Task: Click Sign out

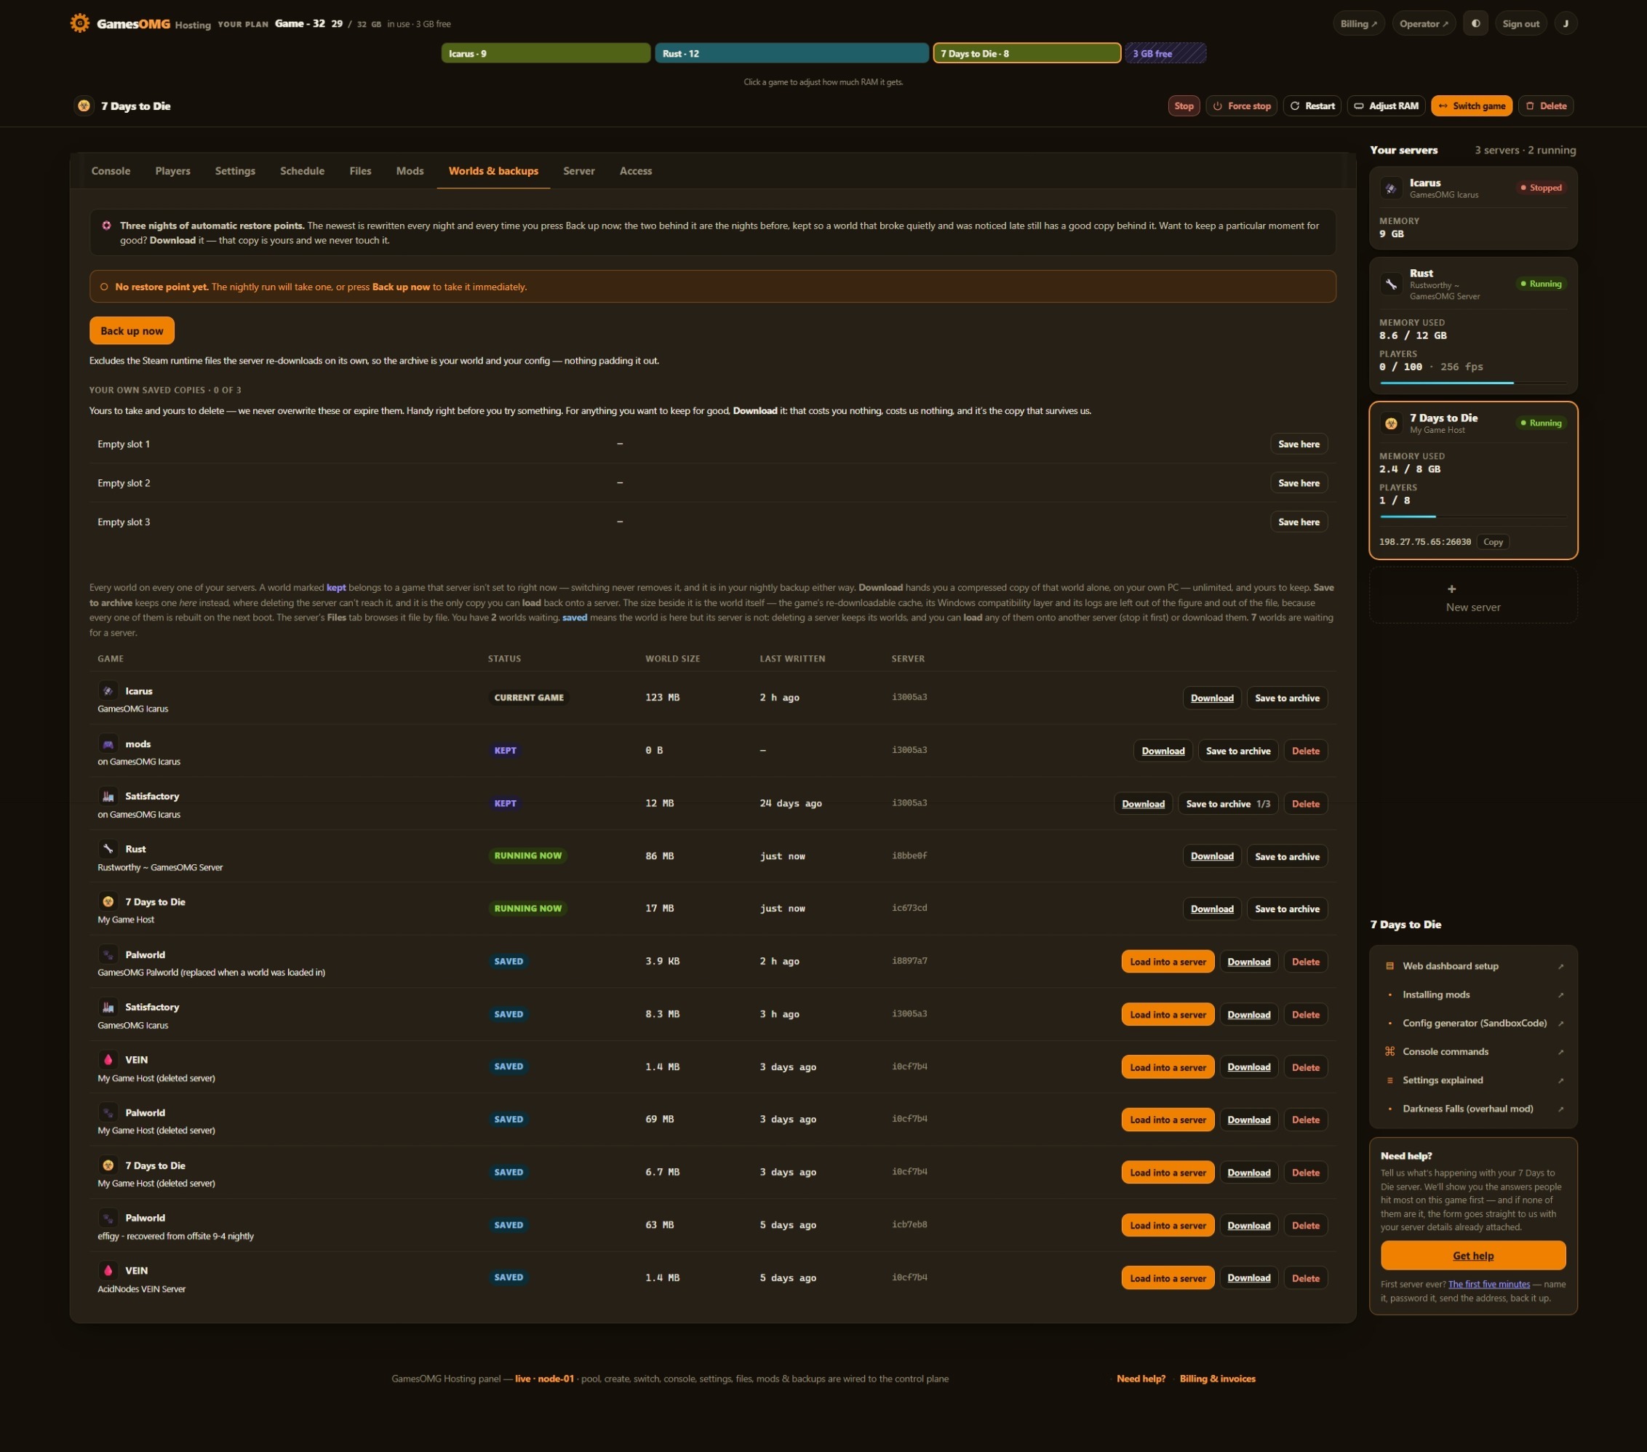Action: coord(1520,23)
